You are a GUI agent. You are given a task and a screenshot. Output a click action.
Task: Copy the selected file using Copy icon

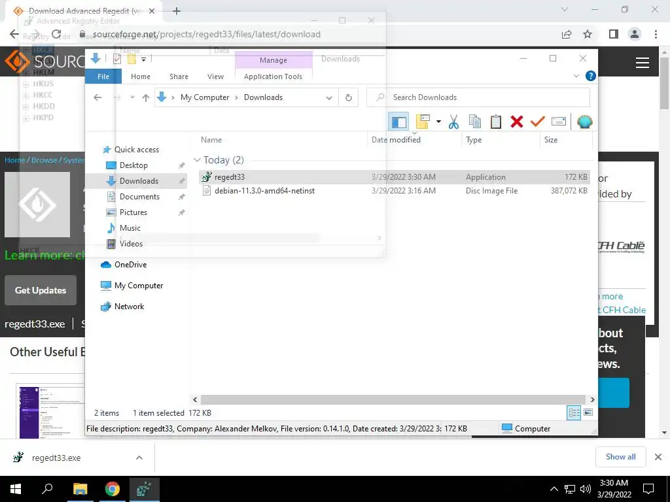pos(475,122)
